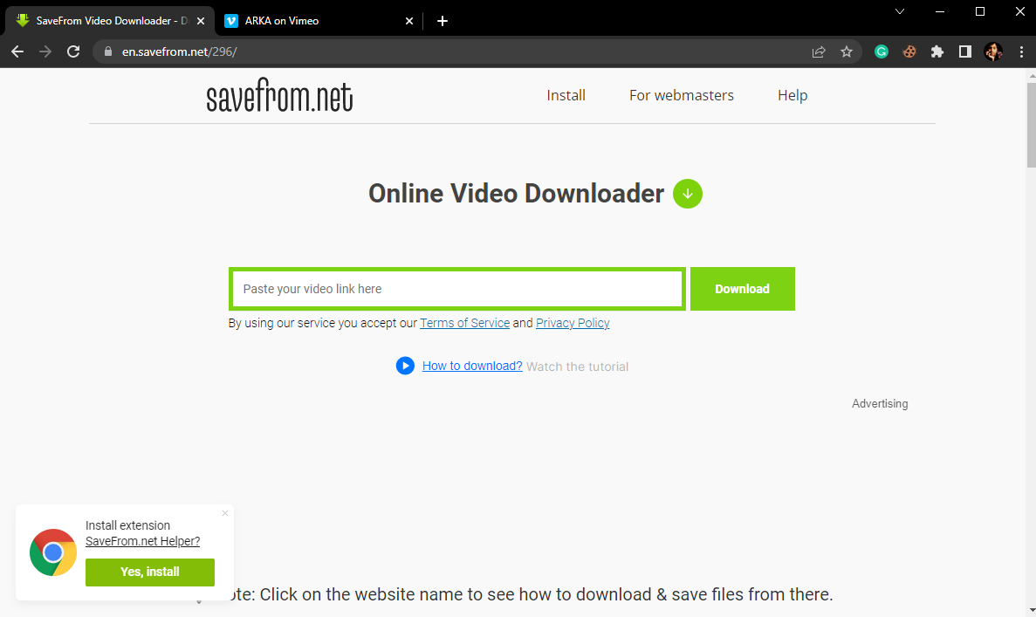Screen dimensions: 1036x617
Task: Reload the savefrom.net page
Action: (73, 51)
